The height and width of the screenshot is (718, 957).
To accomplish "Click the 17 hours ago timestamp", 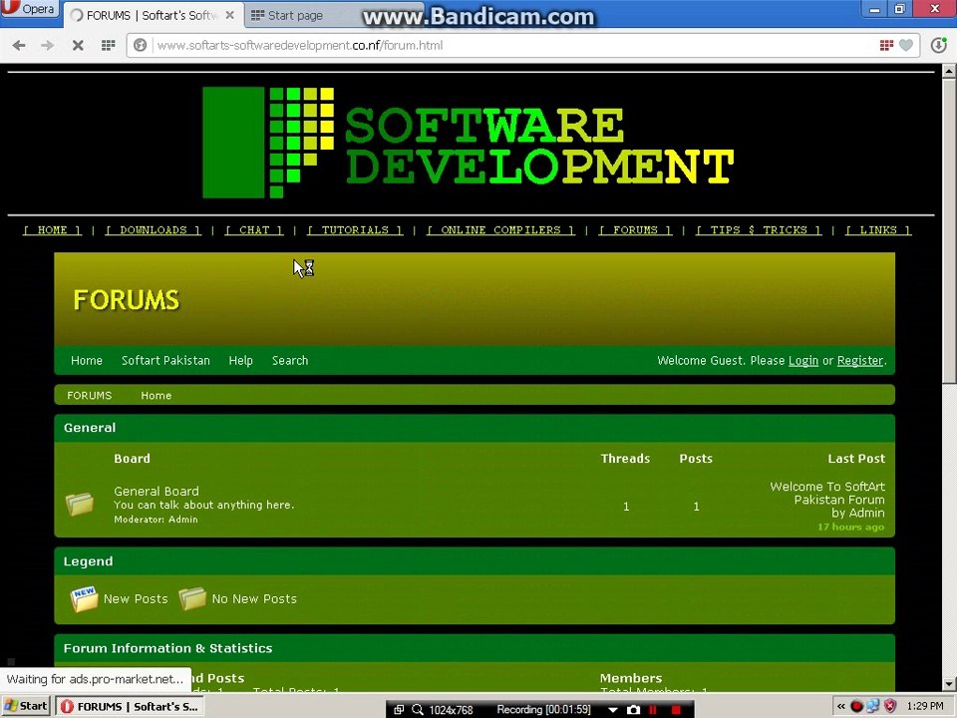I will pos(850,527).
